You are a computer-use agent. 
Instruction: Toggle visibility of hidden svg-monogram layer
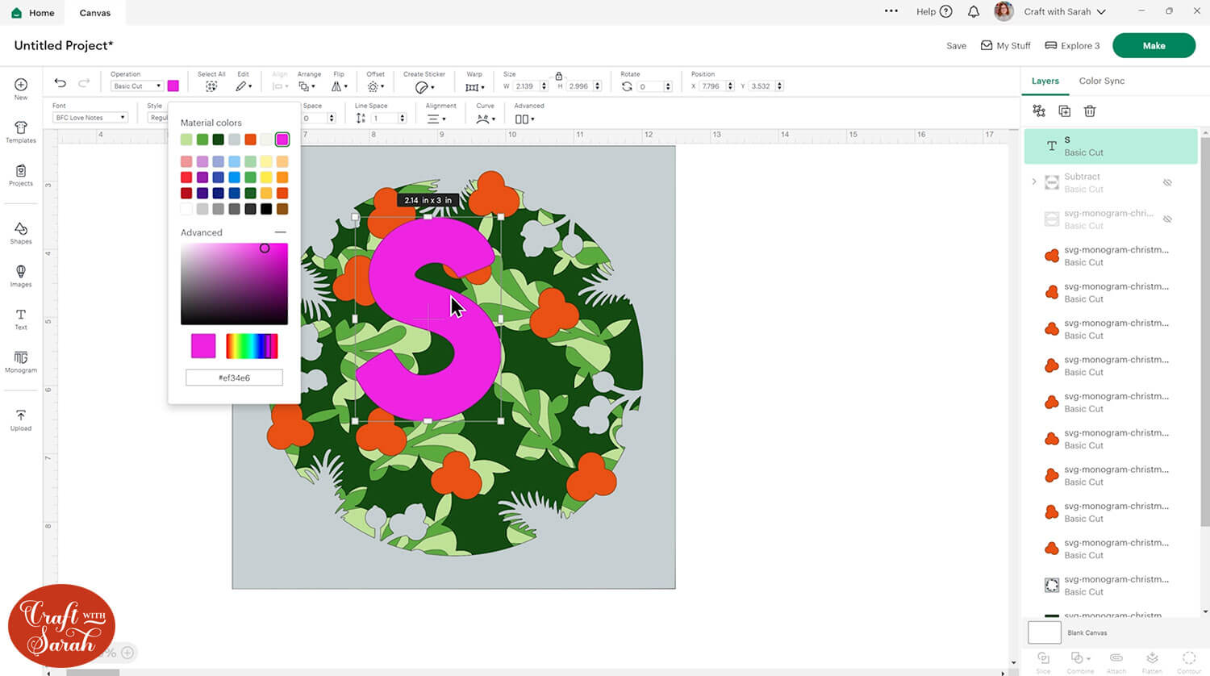1167,219
